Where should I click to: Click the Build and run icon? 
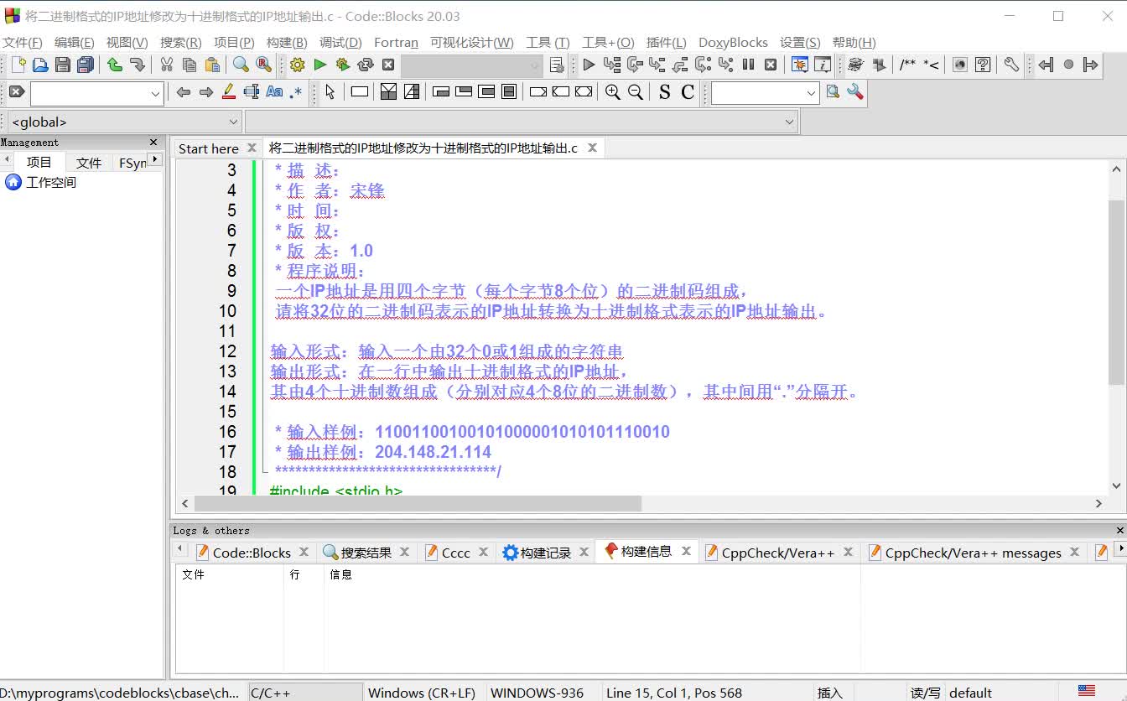[342, 65]
